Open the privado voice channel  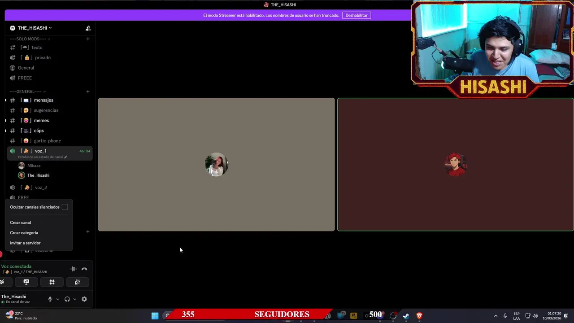coord(49,57)
